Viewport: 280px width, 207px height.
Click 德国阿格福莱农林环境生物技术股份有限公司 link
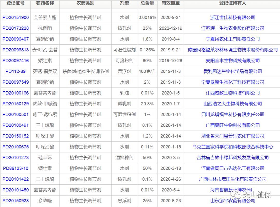tap(233, 50)
